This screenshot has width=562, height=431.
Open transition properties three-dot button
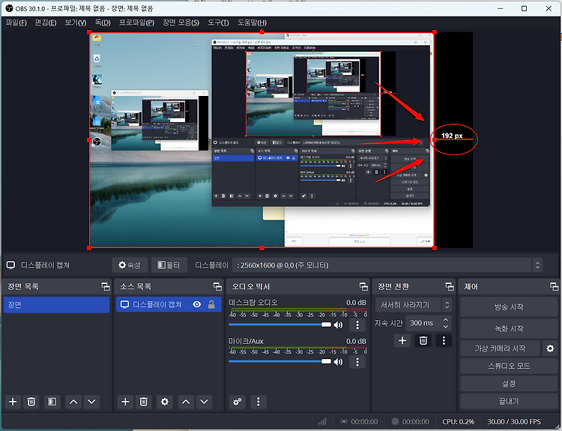pyautogui.click(x=444, y=340)
